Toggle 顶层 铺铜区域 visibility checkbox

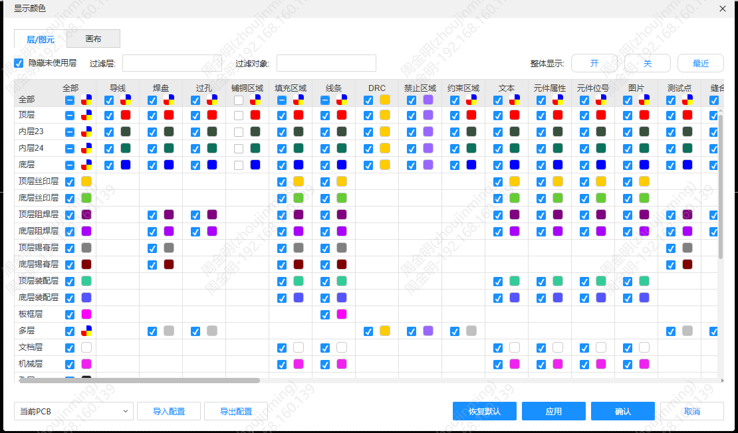pos(239,116)
